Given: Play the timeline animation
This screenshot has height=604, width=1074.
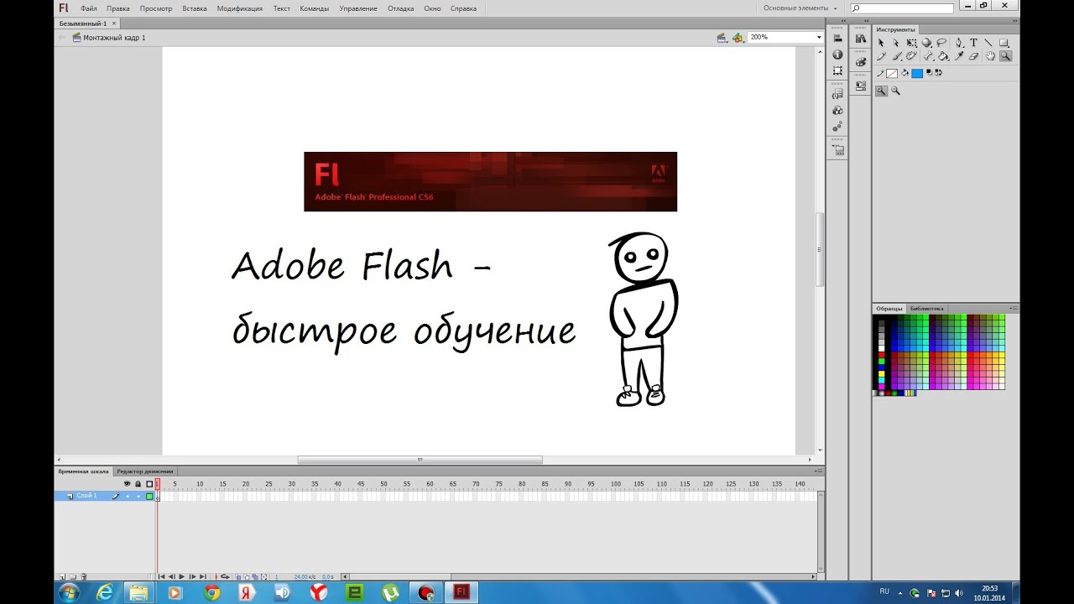Looking at the screenshot, I should [181, 576].
